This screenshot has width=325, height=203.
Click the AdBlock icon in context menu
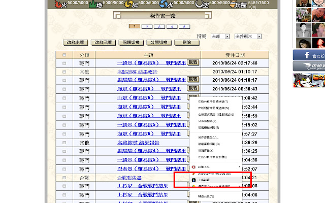[x=194, y=167]
